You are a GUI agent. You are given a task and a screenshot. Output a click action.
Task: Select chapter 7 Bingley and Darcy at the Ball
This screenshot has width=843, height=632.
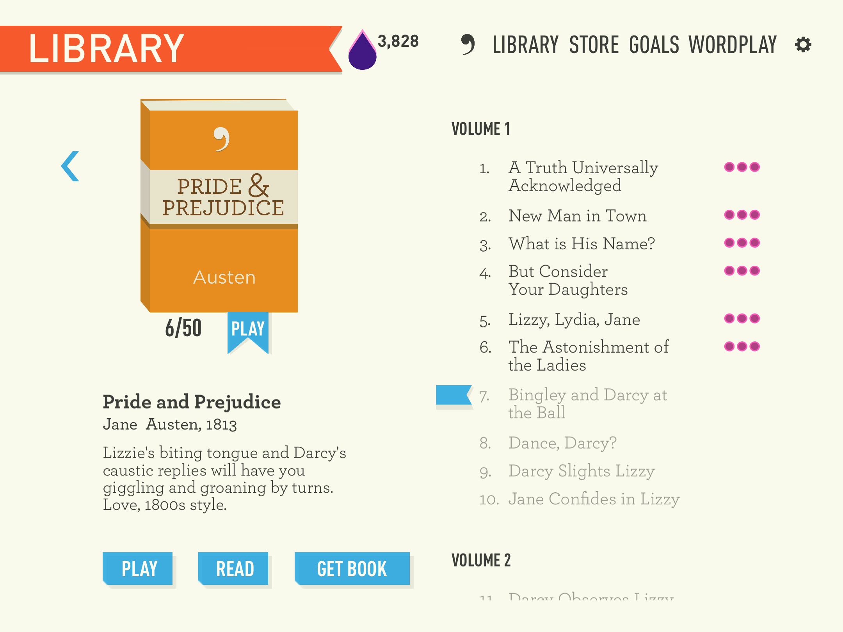pyautogui.click(x=587, y=403)
